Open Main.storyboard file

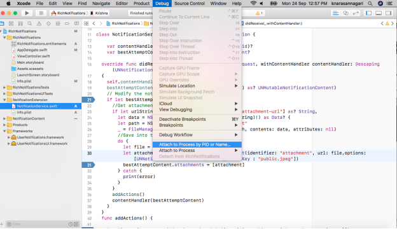[x=30, y=62]
